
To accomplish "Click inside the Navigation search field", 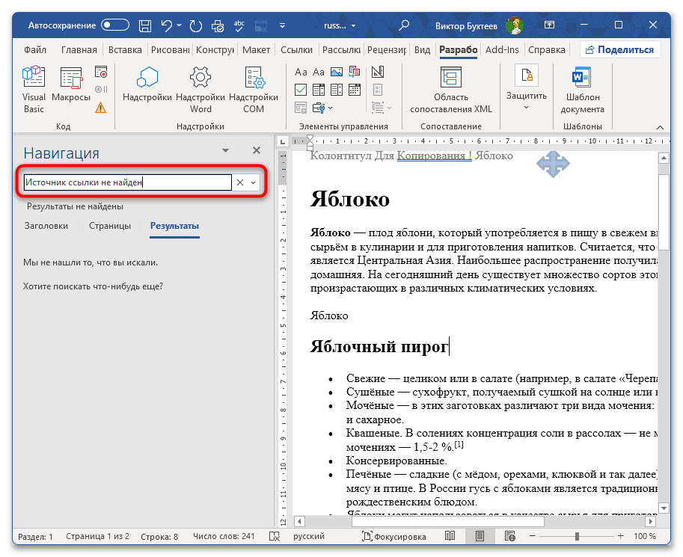I will [x=128, y=182].
